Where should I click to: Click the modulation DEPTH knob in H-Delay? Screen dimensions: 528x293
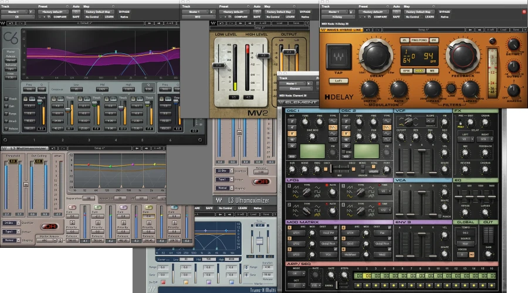370,89
